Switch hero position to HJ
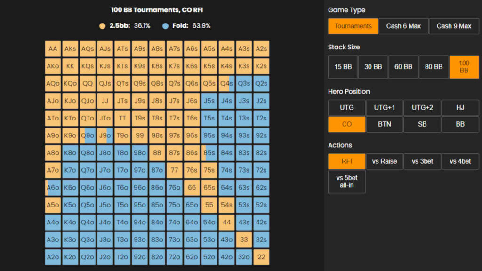Image resolution: width=482 pixels, height=271 pixels. tap(460, 108)
